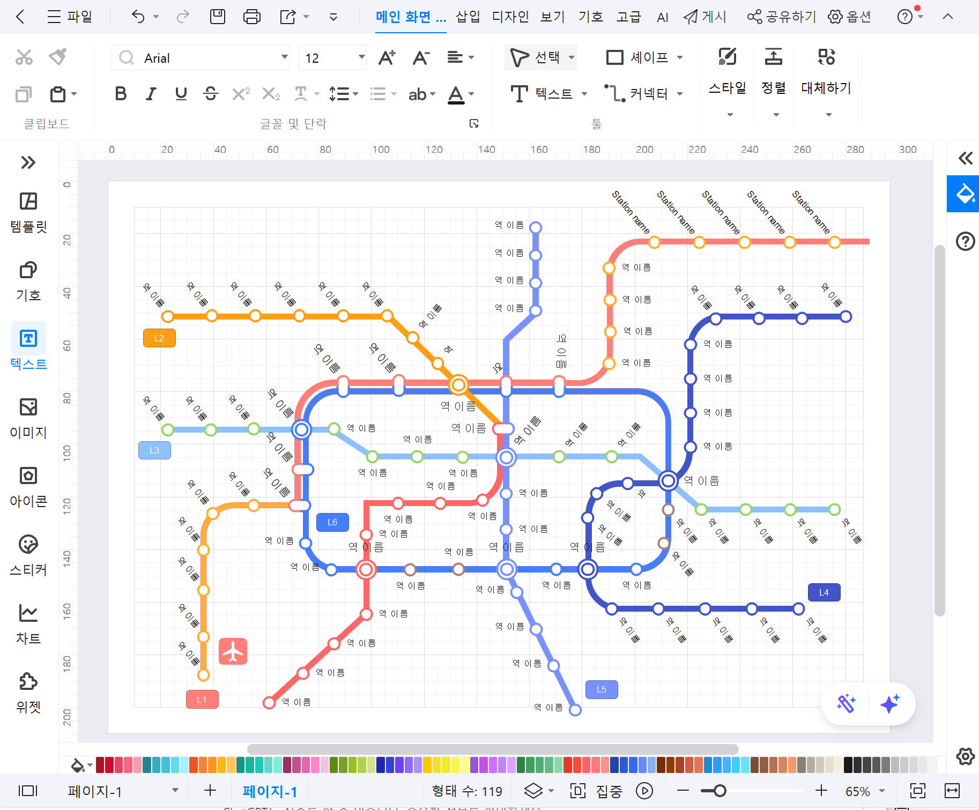This screenshot has width=979, height=810.
Task: Decrease font size
Action: (421, 57)
